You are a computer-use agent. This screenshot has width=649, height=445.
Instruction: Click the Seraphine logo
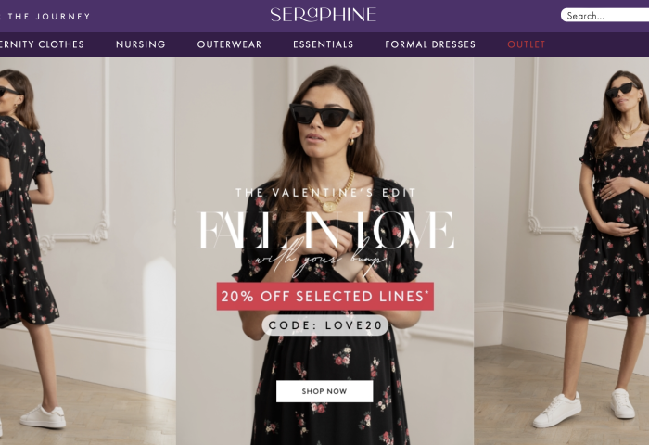323,15
